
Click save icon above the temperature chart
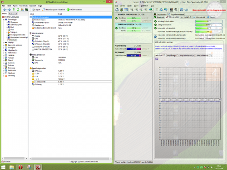point(157,59)
